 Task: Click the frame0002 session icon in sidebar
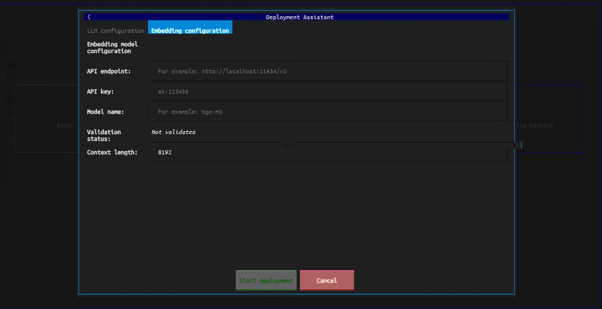(x=11, y=87)
